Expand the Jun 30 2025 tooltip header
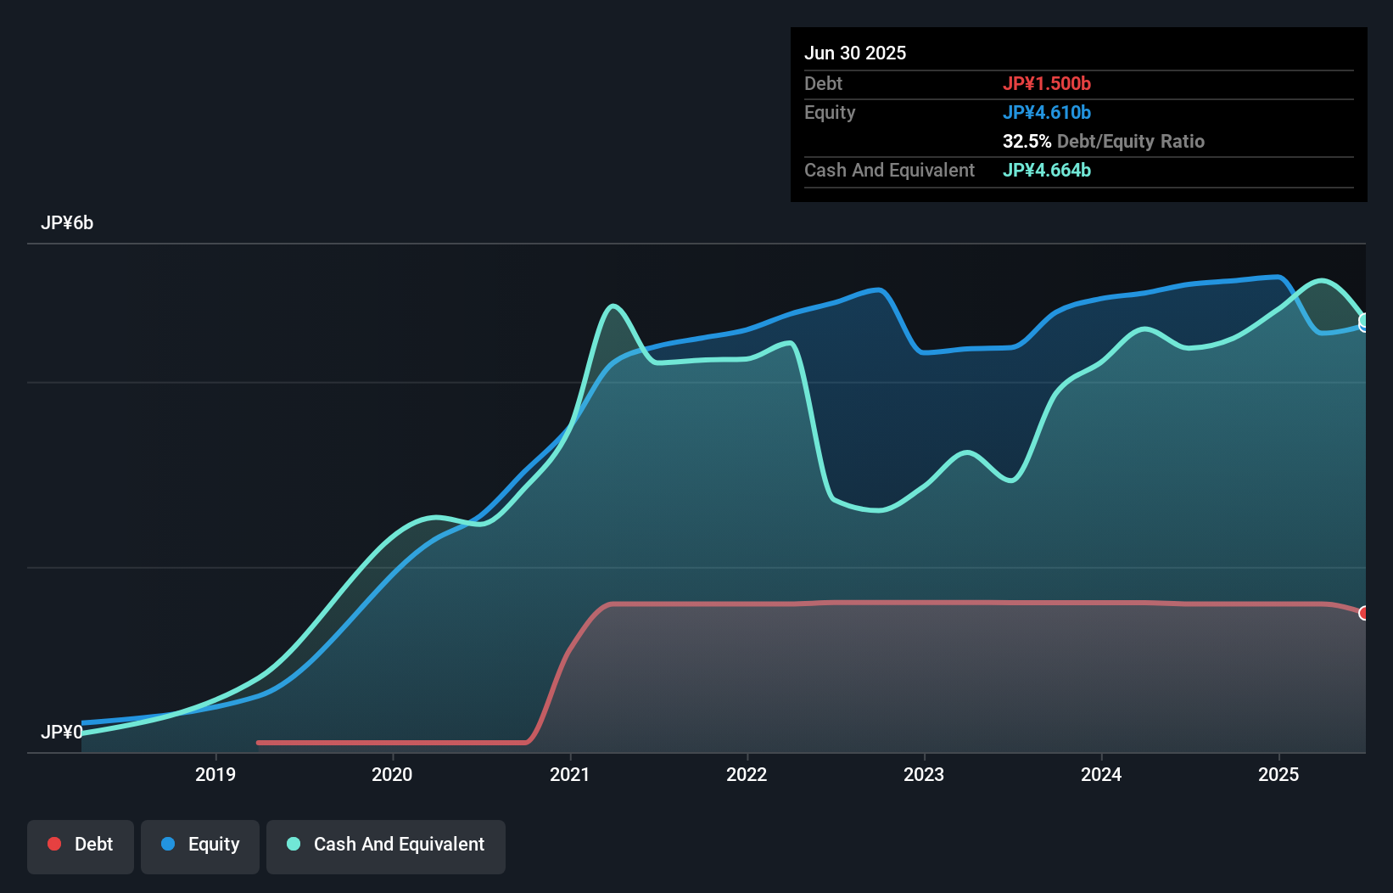The width and height of the screenshot is (1393, 893). pyautogui.click(x=855, y=53)
